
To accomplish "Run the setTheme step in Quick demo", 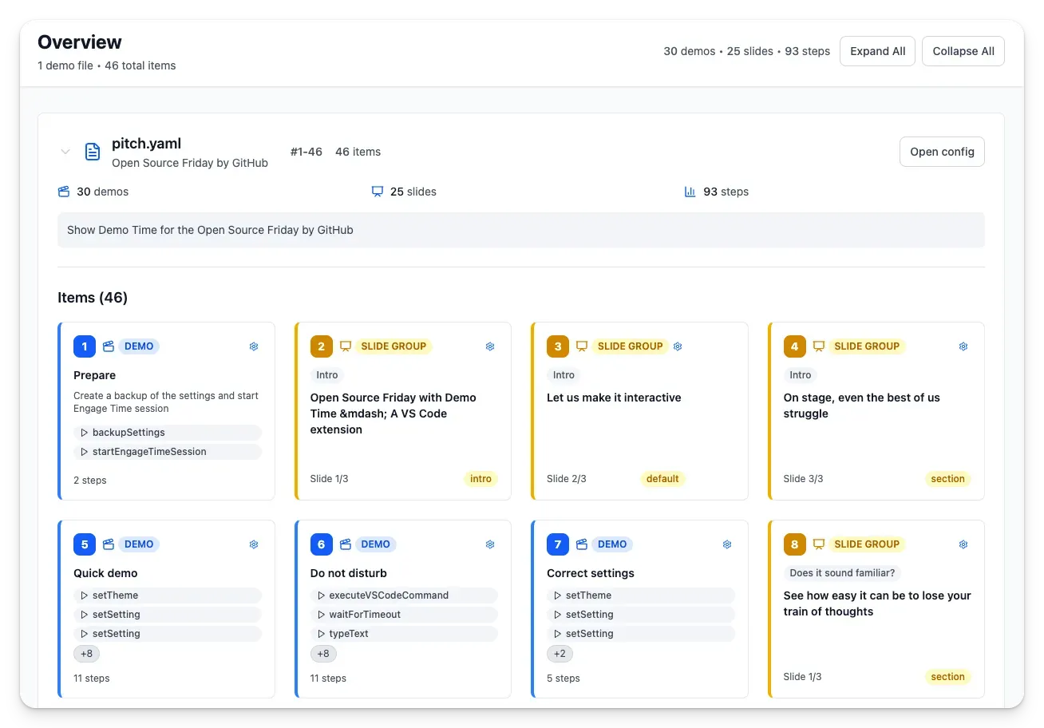I will (x=168, y=595).
